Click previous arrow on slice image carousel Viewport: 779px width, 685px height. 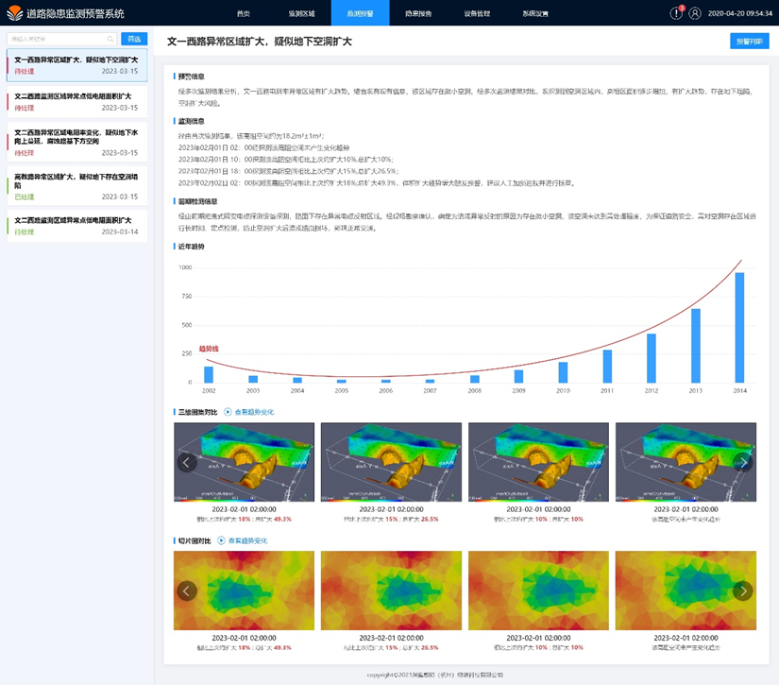pyautogui.click(x=187, y=591)
